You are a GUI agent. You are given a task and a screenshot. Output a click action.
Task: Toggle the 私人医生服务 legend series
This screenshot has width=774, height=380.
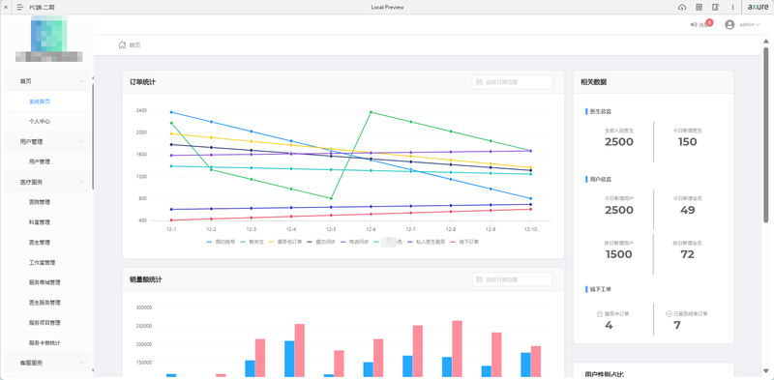(425, 242)
